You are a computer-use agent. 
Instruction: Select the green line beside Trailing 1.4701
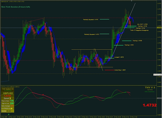click(x=119, y=45)
